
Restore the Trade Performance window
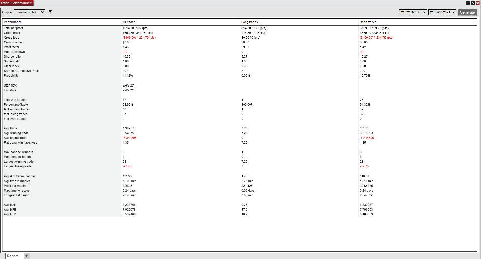[x=473, y=3]
